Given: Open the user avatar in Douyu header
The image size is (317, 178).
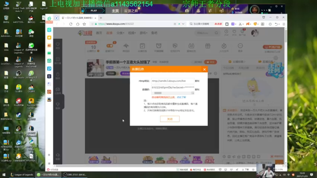Looking at the screenshot, I should (x=255, y=33).
